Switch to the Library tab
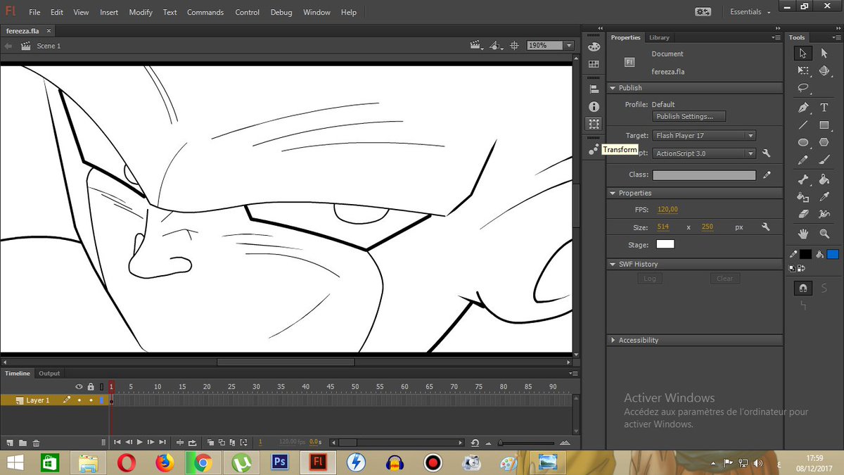 click(x=659, y=37)
